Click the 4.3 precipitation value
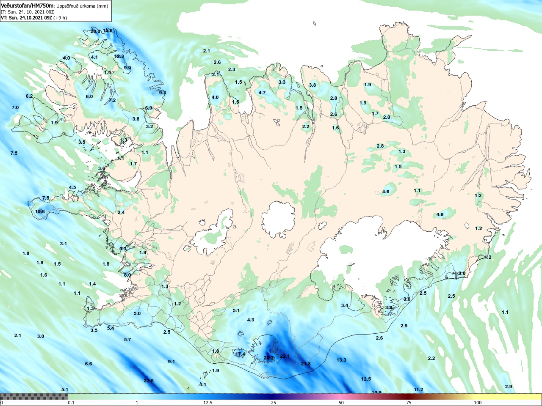The height and width of the screenshot is (406, 542). (x=251, y=320)
